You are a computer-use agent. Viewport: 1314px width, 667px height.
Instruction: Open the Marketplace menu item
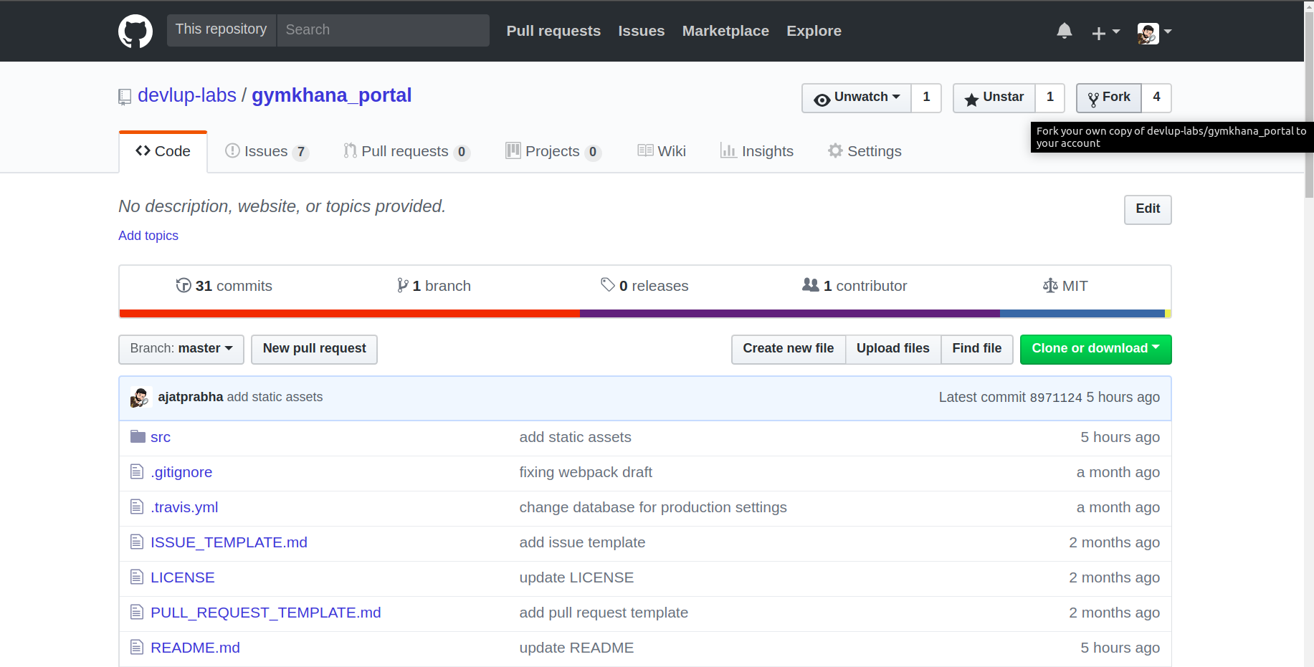[x=725, y=31]
